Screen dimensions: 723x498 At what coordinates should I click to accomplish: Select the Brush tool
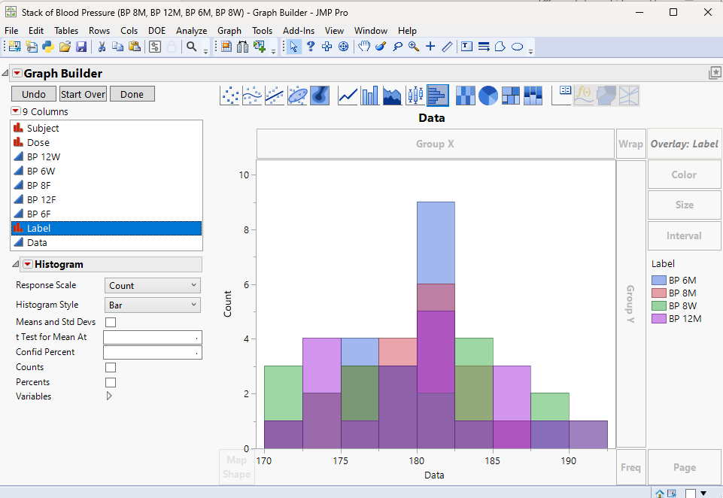(x=381, y=47)
